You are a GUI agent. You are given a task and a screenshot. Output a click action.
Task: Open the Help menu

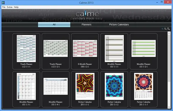point(16,7)
